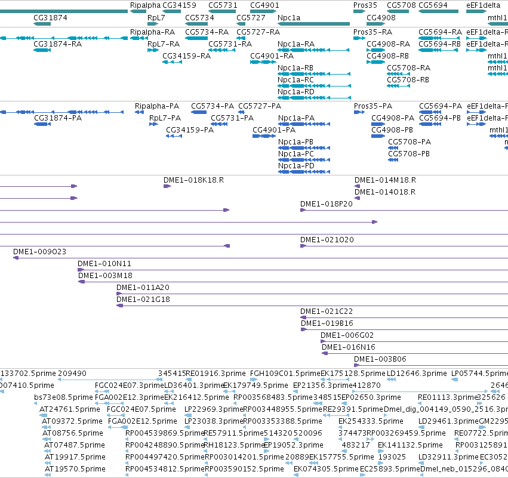The height and width of the screenshot is (478, 508).
Task: Select the CG4901-PA protein label
Action: [x=274, y=130]
